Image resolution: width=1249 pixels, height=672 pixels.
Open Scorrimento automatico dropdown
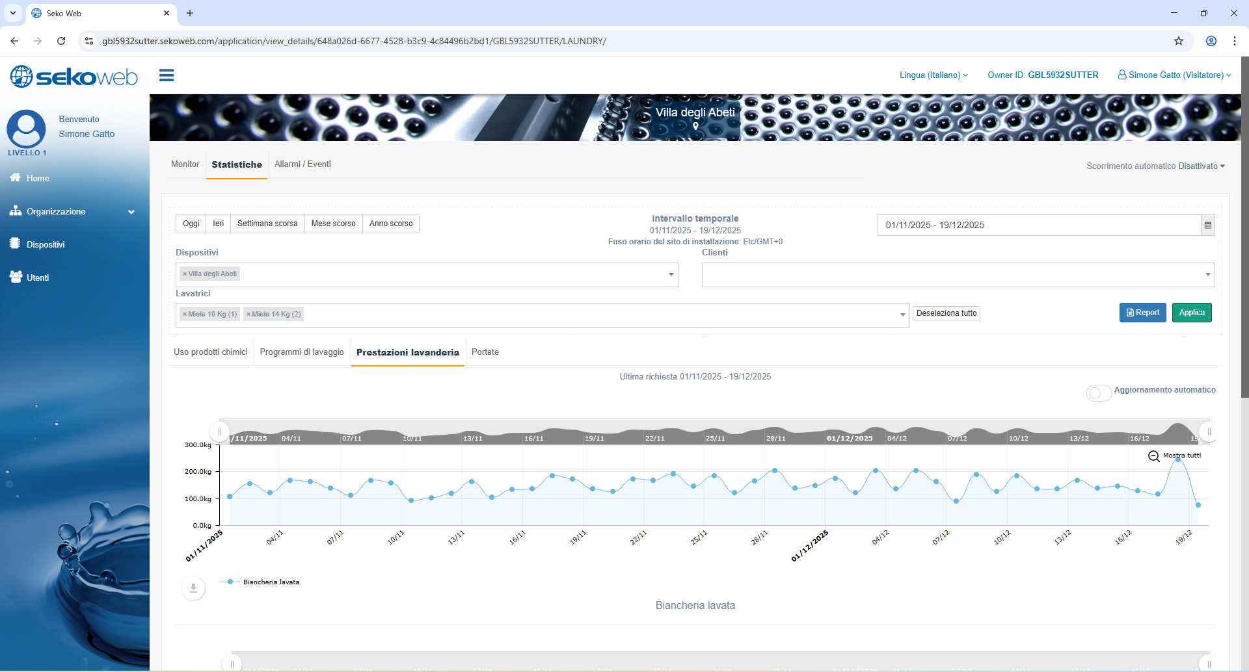coord(1155,166)
